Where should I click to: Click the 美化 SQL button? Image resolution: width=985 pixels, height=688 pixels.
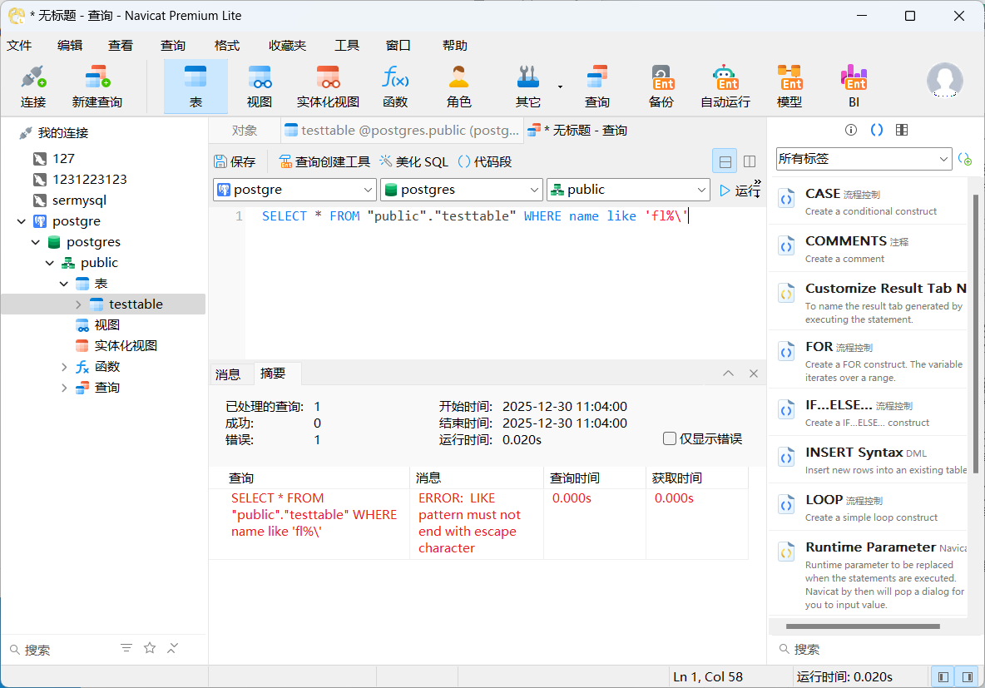413,161
